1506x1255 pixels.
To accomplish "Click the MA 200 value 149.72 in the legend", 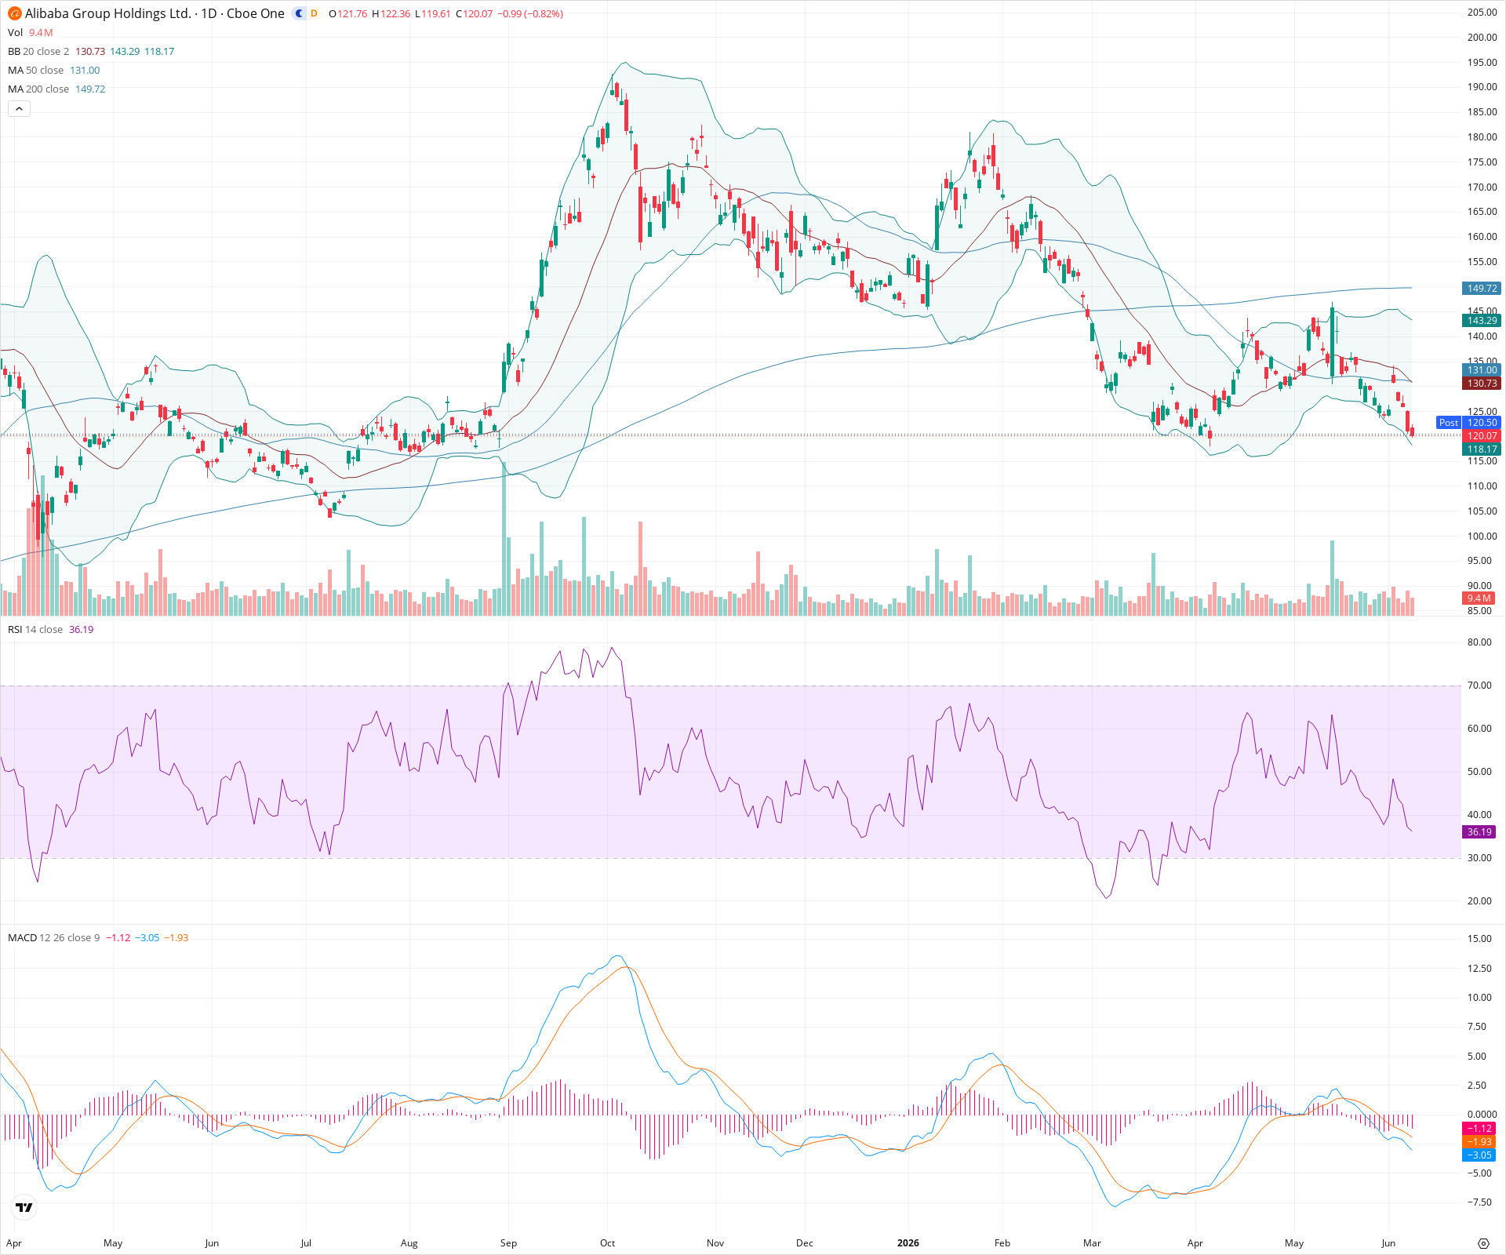I will click(x=90, y=89).
